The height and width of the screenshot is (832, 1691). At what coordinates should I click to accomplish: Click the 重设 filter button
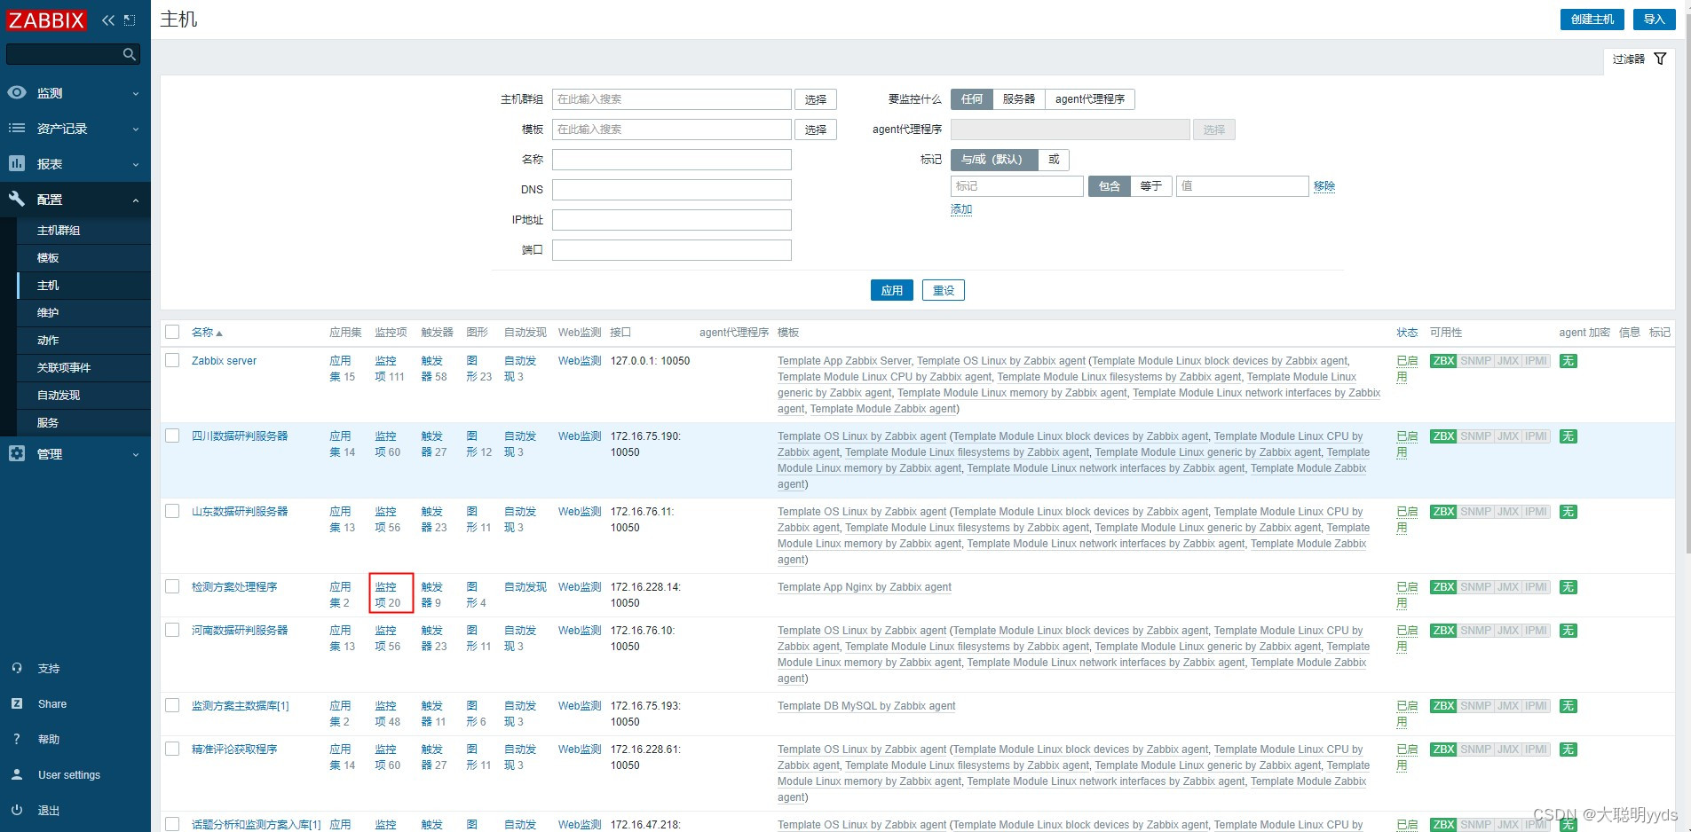943,290
